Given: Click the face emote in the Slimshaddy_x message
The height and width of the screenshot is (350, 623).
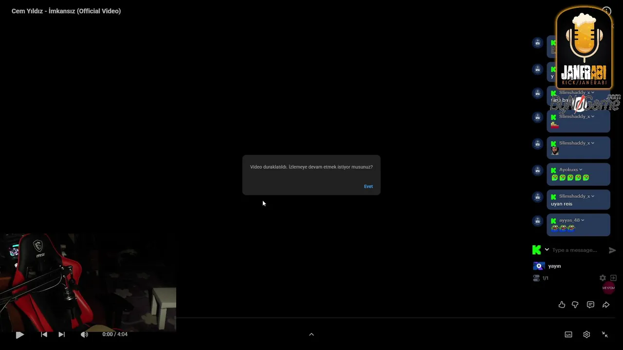Looking at the screenshot, I should pyautogui.click(x=555, y=151).
